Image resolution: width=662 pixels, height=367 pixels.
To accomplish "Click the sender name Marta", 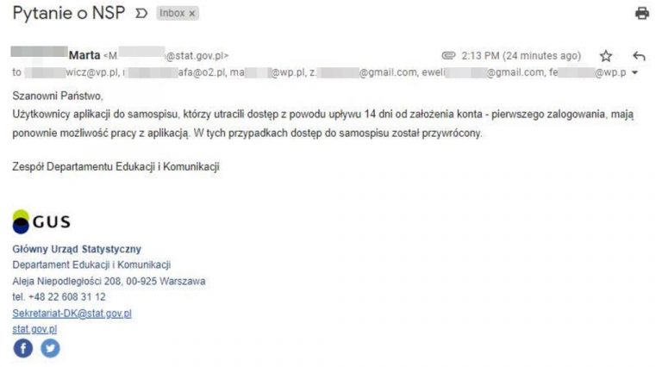I will [x=84, y=55].
